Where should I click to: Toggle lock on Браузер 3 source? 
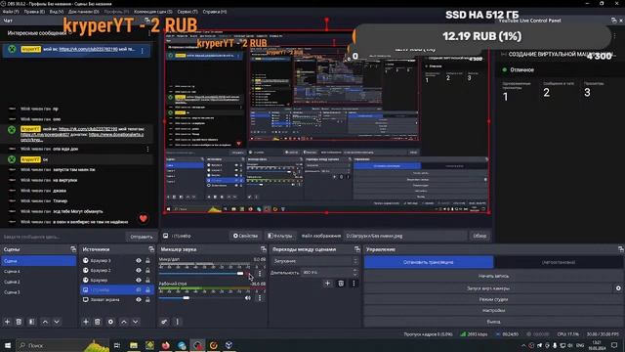coord(147,261)
